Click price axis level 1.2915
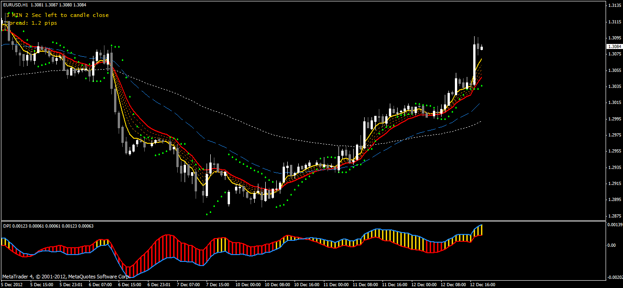This screenshot has width=623, height=288. coord(614,184)
